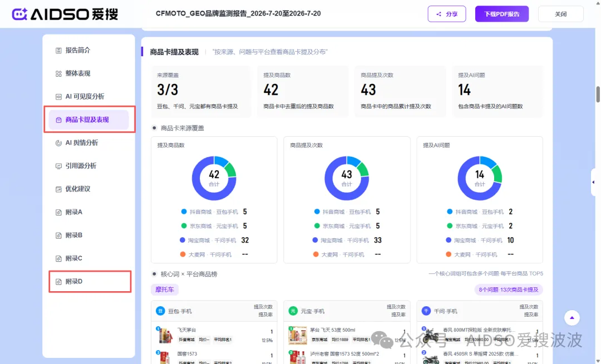The image size is (601, 364).
Task: Click the 附录B document icon
Action: (58, 236)
